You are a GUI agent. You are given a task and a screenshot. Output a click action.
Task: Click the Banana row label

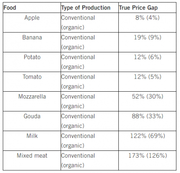pos(32,37)
